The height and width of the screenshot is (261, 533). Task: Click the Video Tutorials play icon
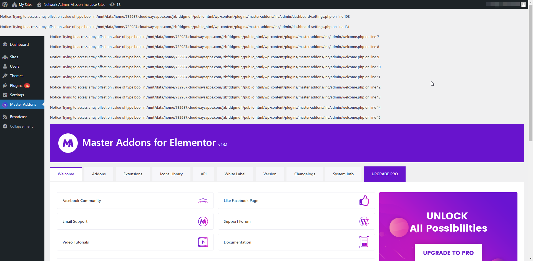coord(203,242)
